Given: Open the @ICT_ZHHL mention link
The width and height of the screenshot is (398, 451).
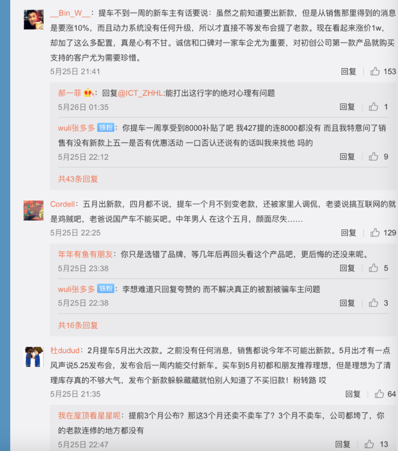Looking at the screenshot, I should point(140,93).
